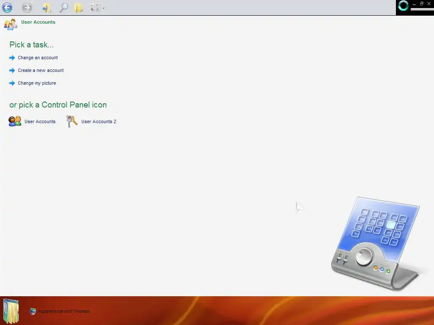The image size is (434, 325).
Task: Open 'Appearance and Themes' link
Action: (x=64, y=311)
